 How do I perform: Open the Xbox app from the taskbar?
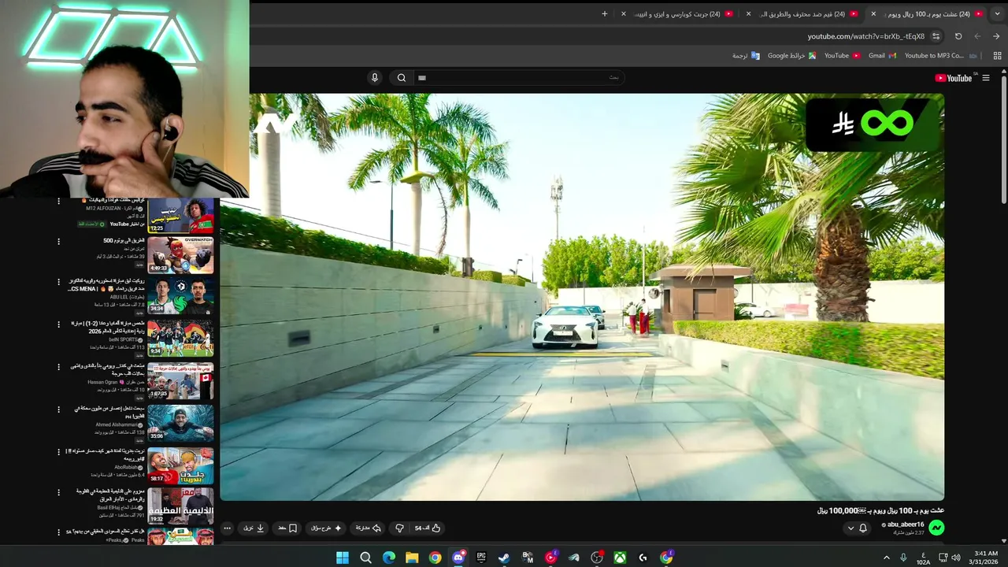point(620,558)
